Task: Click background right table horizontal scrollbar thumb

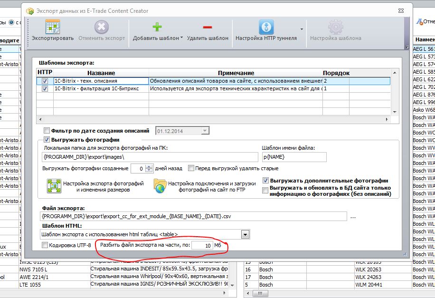Action: tap(260, 293)
